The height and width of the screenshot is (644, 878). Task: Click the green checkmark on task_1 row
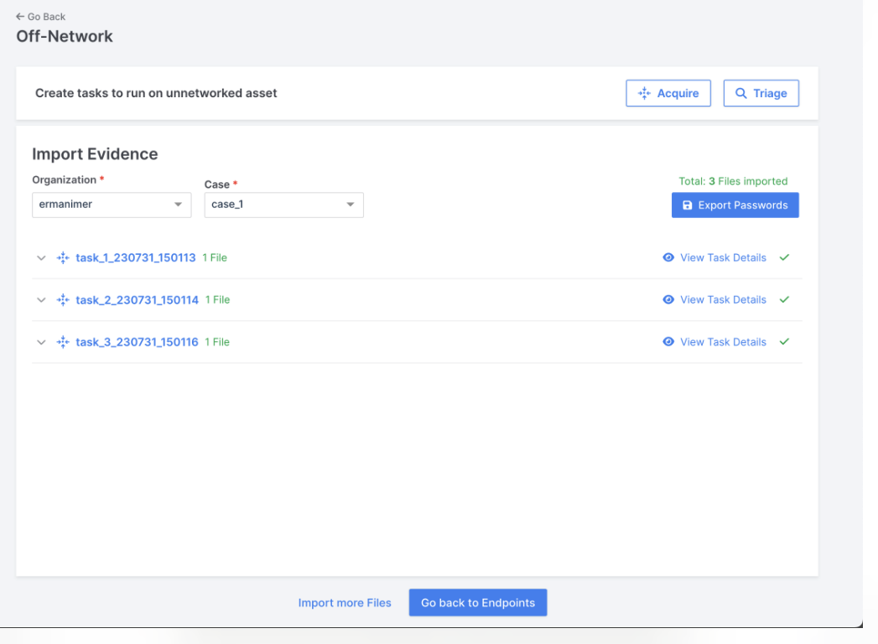tap(784, 258)
